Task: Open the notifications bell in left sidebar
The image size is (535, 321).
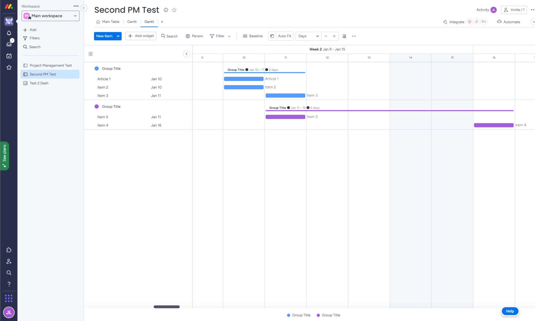Action: point(9,33)
